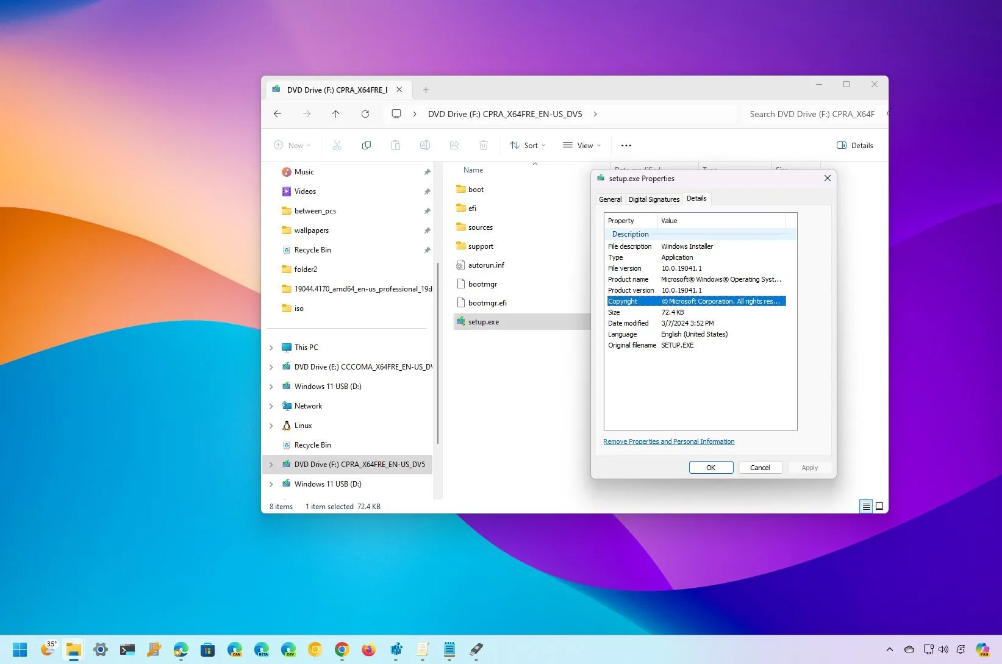The height and width of the screenshot is (664, 1002).
Task: Open the Sort dropdown
Action: (527, 145)
